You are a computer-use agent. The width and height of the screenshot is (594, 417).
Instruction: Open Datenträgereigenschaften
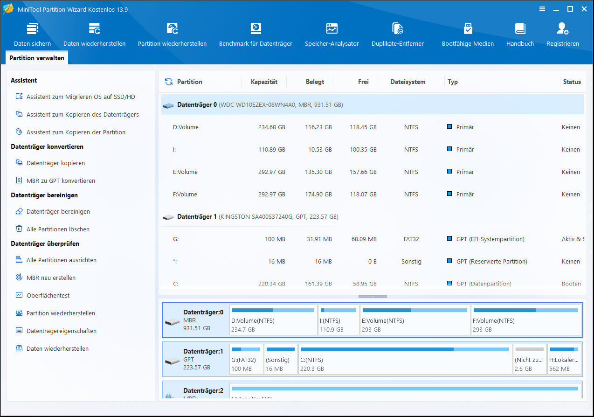(56, 331)
